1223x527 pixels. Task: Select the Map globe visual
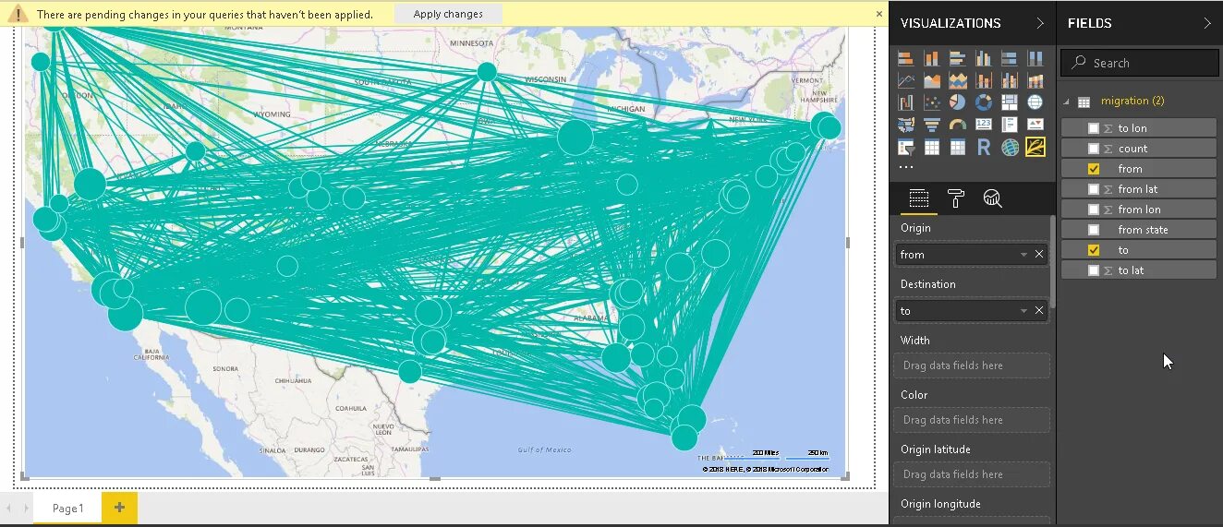[1035, 102]
